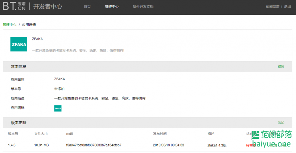Click the 基本信息 section header
The image size is (296, 153).
click(18, 67)
